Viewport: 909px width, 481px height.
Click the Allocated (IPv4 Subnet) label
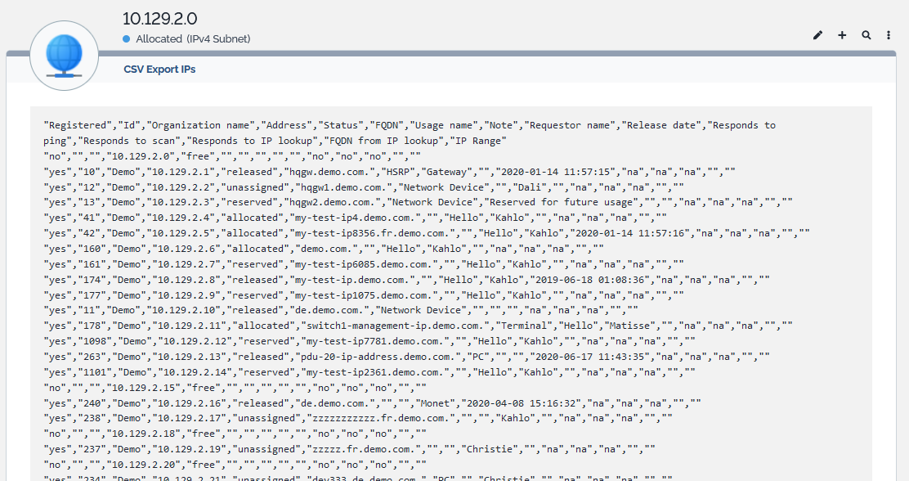point(193,39)
